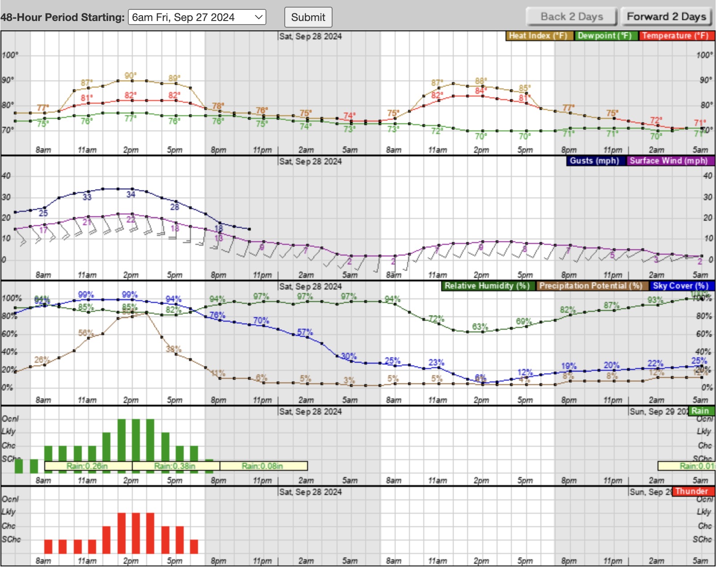Screen dimensions: 717x570
Task: Click the Sky Cover (%) legend label
Action: click(x=681, y=286)
